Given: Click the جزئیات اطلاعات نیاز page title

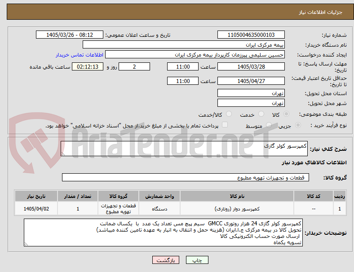Looking at the screenshot, I should (320, 12).
